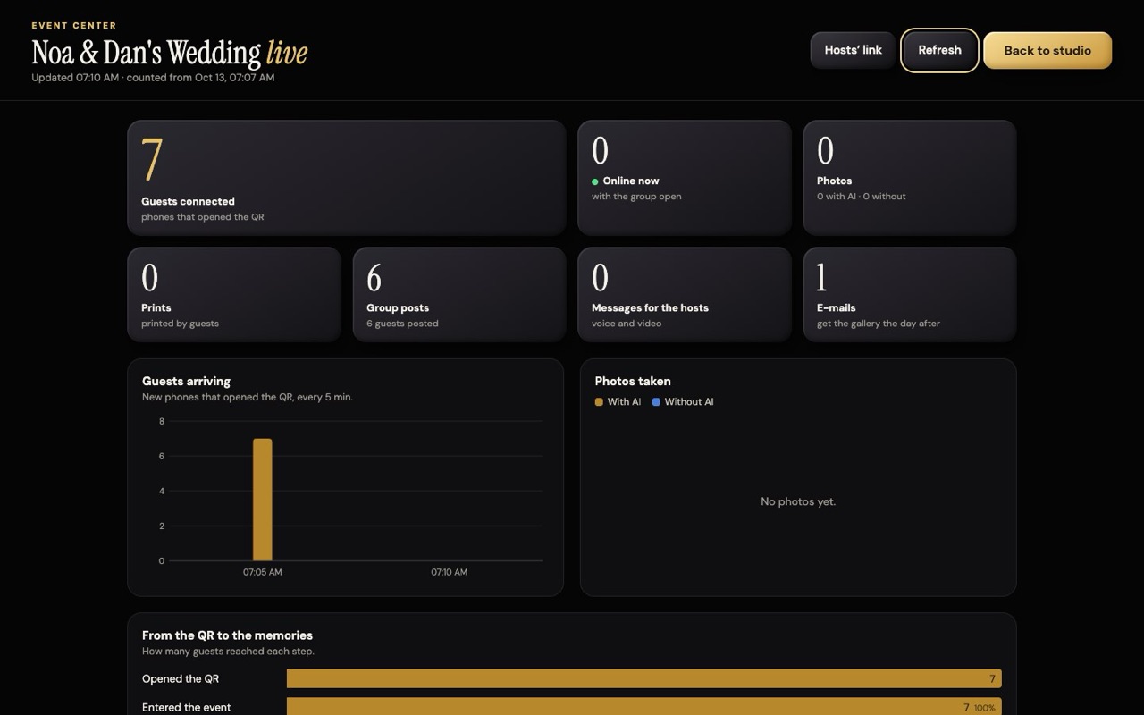The image size is (1144, 715).
Task: Click the large 7 in Guests connected card
Action: click(152, 161)
